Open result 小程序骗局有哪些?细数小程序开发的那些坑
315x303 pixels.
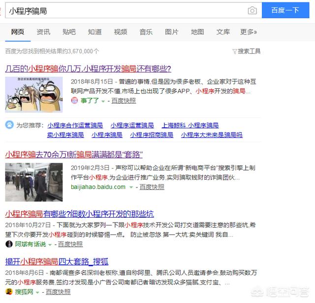click(x=80, y=214)
